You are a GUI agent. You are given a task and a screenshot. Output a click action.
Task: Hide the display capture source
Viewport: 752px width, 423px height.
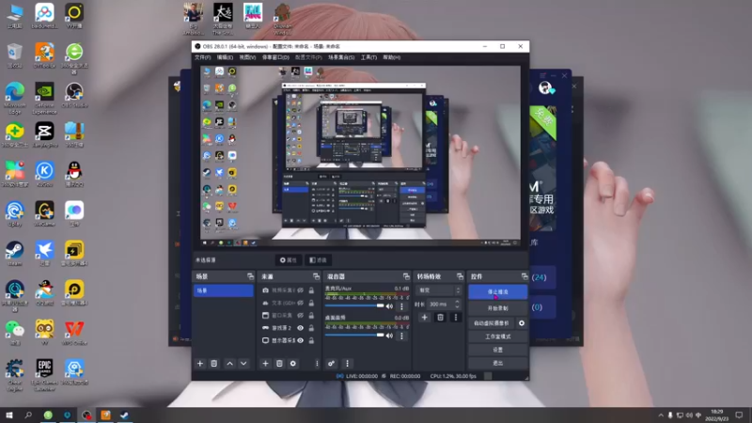pyautogui.click(x=300, y=340)
